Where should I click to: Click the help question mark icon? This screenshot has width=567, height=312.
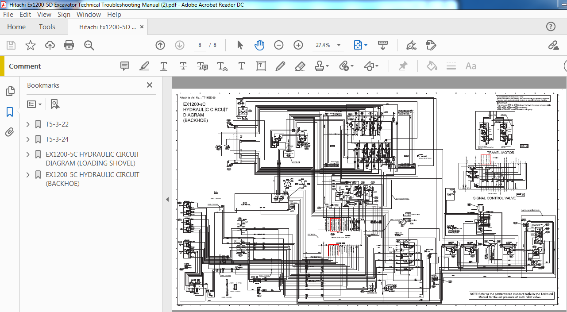point(551,27)
